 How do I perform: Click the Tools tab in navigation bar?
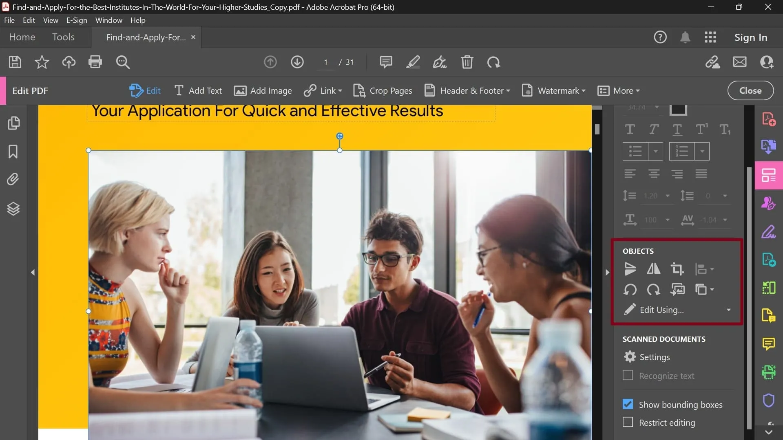click(64, 37)
